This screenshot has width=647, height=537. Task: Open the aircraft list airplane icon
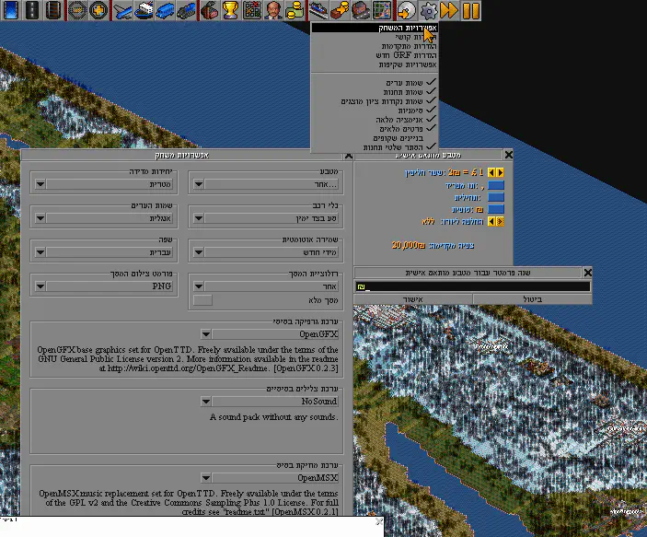[124, 11]
